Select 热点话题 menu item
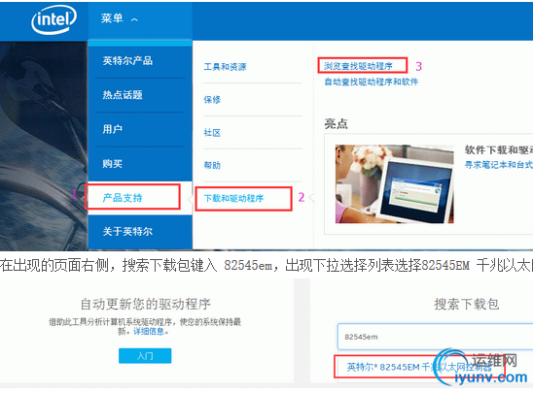Screen dimensions: 533x393 pyautogui.click(x=123, y=95)
